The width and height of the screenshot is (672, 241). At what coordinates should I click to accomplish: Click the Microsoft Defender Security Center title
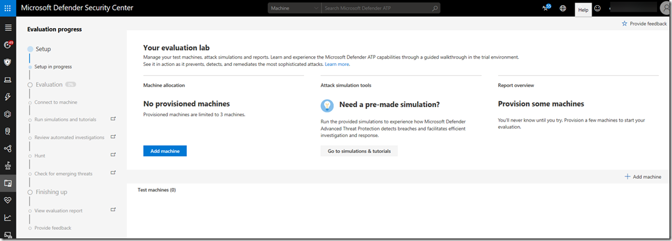tap(76, 8)
